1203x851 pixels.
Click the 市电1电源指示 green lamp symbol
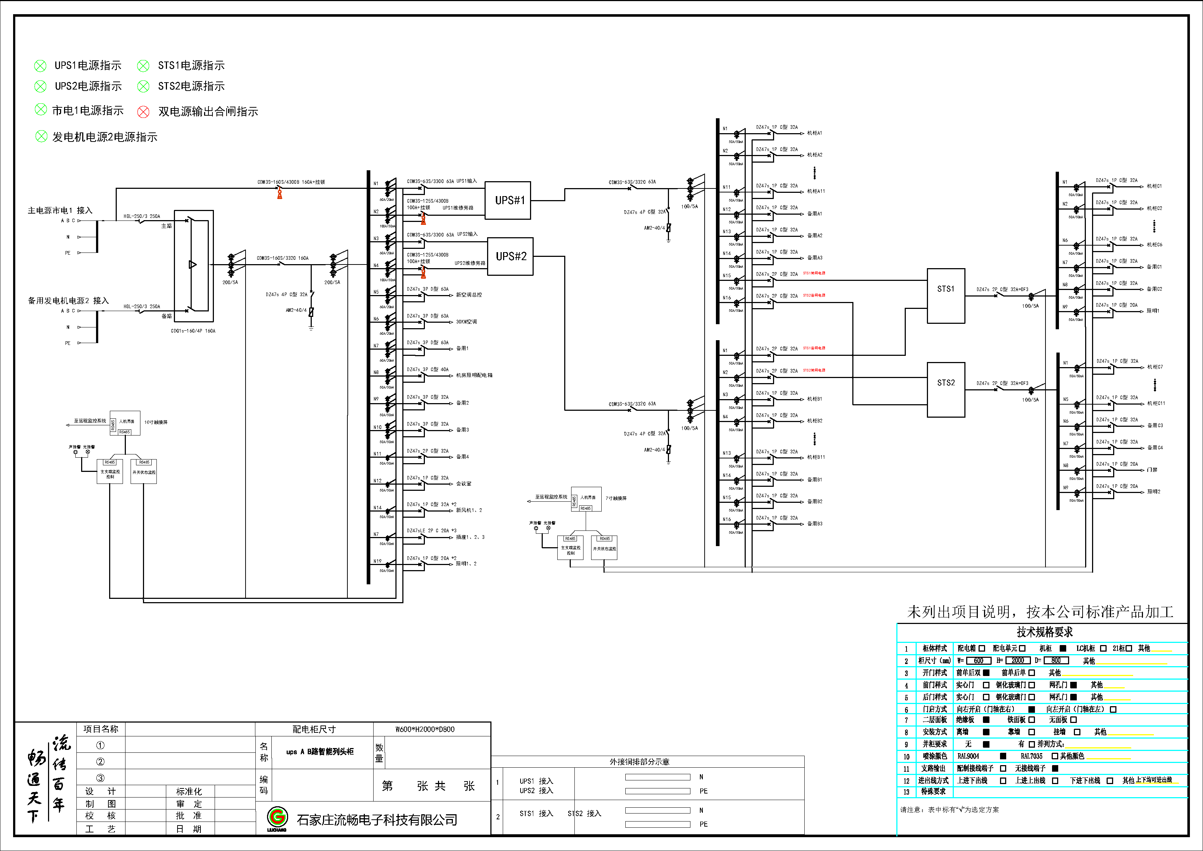click(x=40, y=110)
